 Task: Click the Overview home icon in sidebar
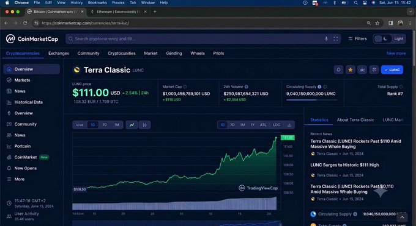(x=9, y=69)
